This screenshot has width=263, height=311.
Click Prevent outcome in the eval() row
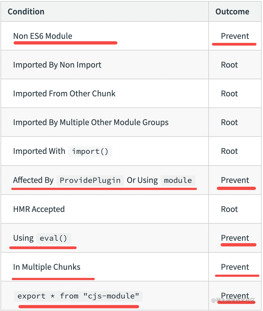click(235, 238)
